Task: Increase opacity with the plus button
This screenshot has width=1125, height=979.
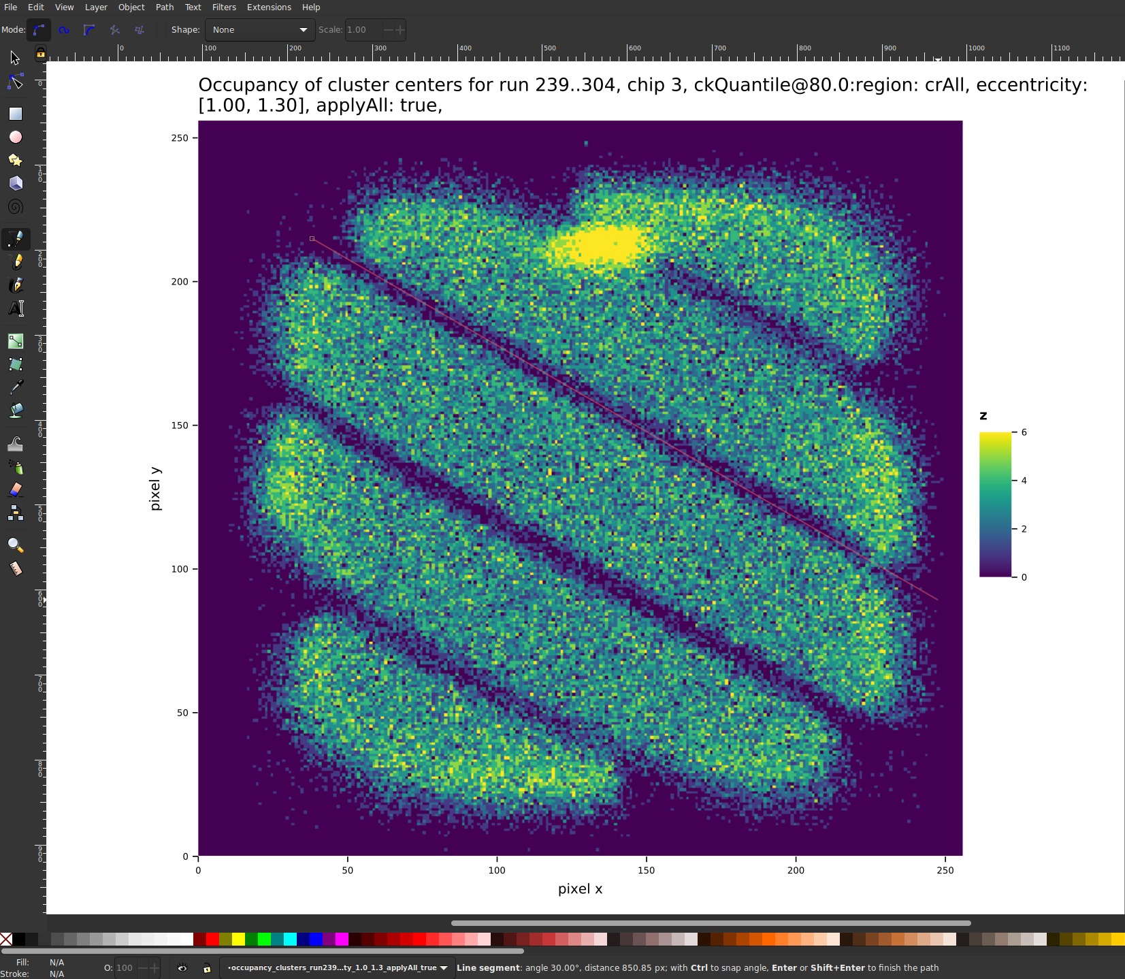Action: click(x=154, y=967)
